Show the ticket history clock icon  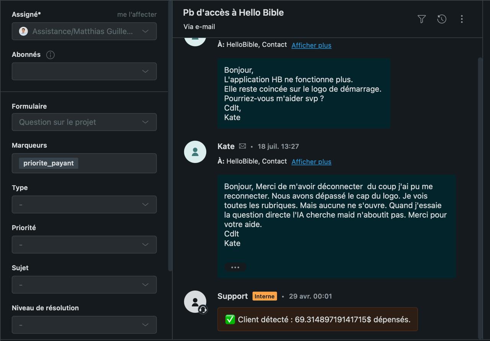[442, 19]
